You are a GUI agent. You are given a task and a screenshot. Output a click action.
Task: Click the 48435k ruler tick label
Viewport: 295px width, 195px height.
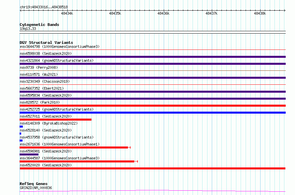tap(115, 13)
